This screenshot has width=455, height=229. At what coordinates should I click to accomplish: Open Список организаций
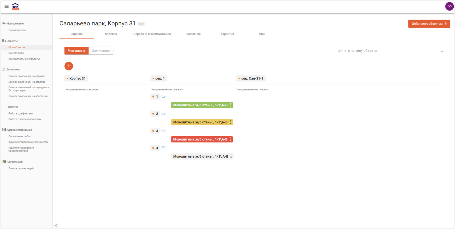(x=21, y=169)
